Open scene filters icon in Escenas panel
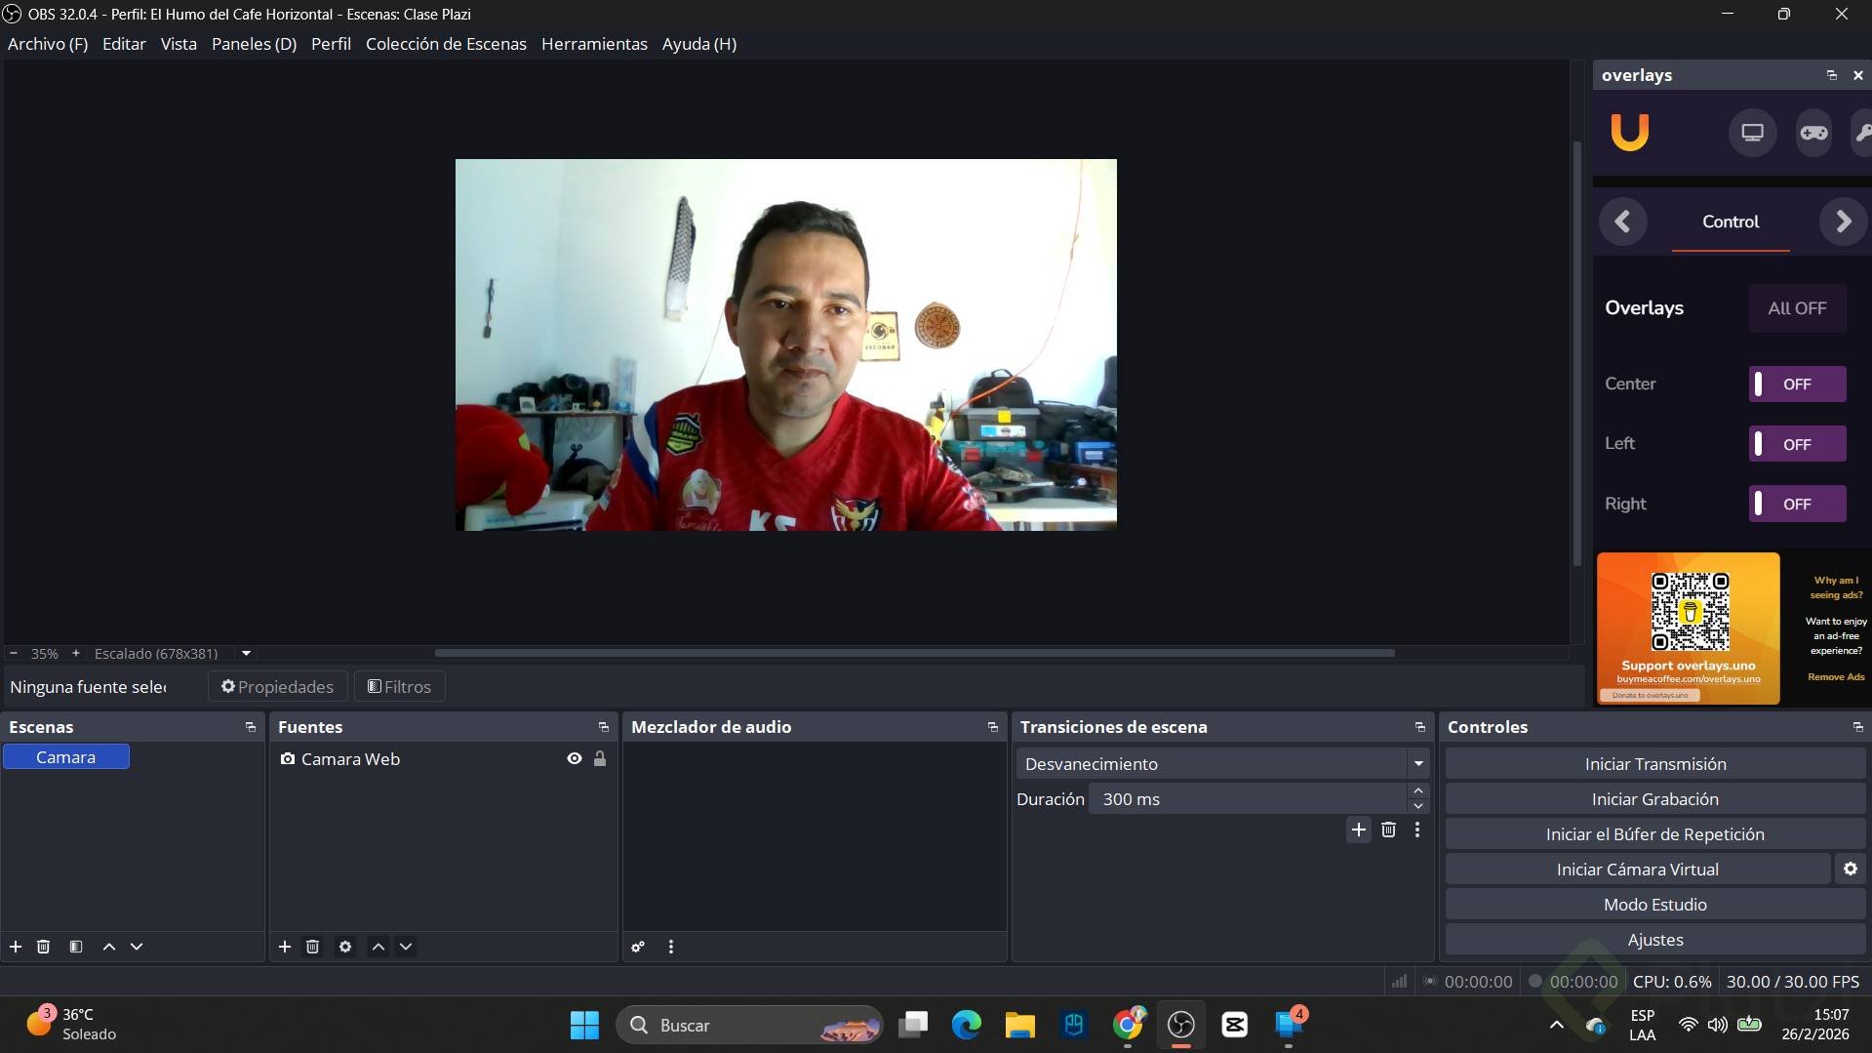1872x1053 pixels. coord(76,946)
